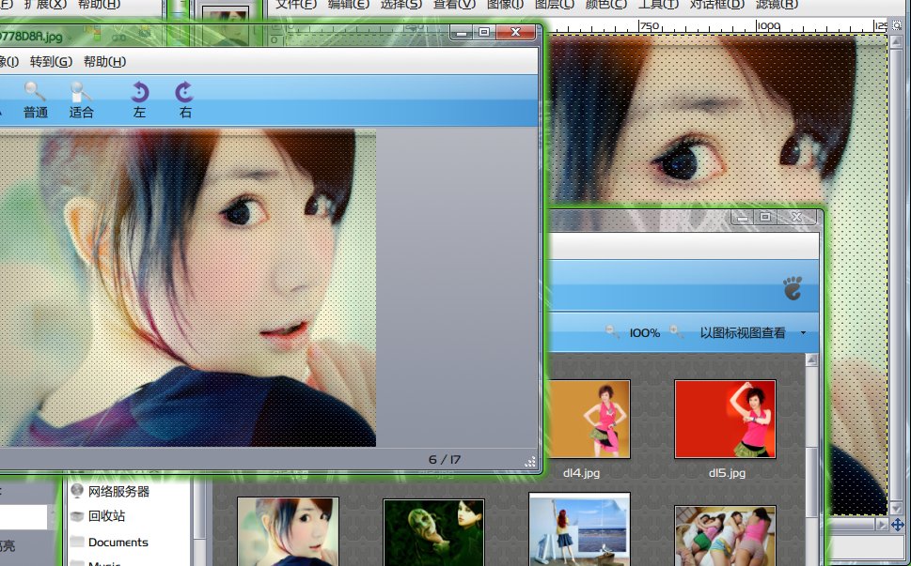Select the dl4.jpg thumbnail
911x566 pixels.
click(x=588, y=420)
